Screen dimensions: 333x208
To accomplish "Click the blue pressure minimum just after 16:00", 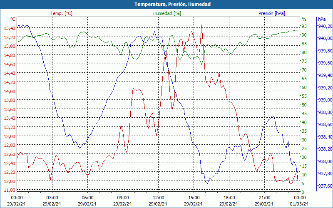I will pos(207,183).
